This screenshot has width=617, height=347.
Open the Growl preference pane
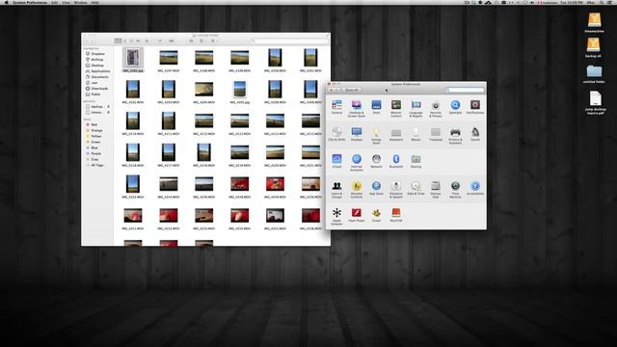click(376, 215)
